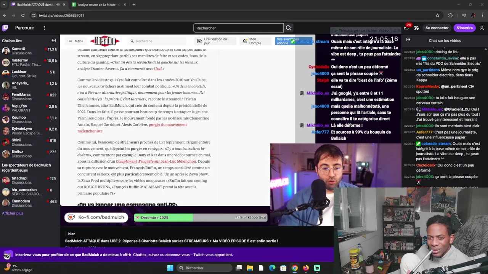488x274 pixels.
Task: Click the purgés du mouvement mélenchoniste link
Action: (x=132, y=127)
